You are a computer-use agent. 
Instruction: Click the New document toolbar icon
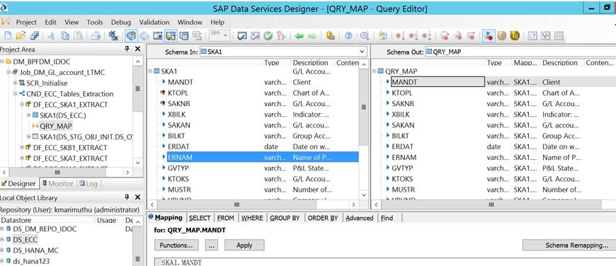point(8,35)
